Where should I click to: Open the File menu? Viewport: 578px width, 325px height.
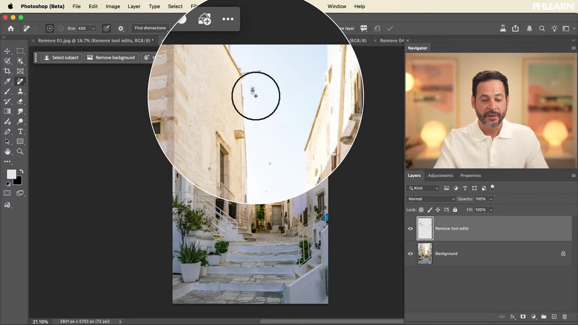[77, 6]
